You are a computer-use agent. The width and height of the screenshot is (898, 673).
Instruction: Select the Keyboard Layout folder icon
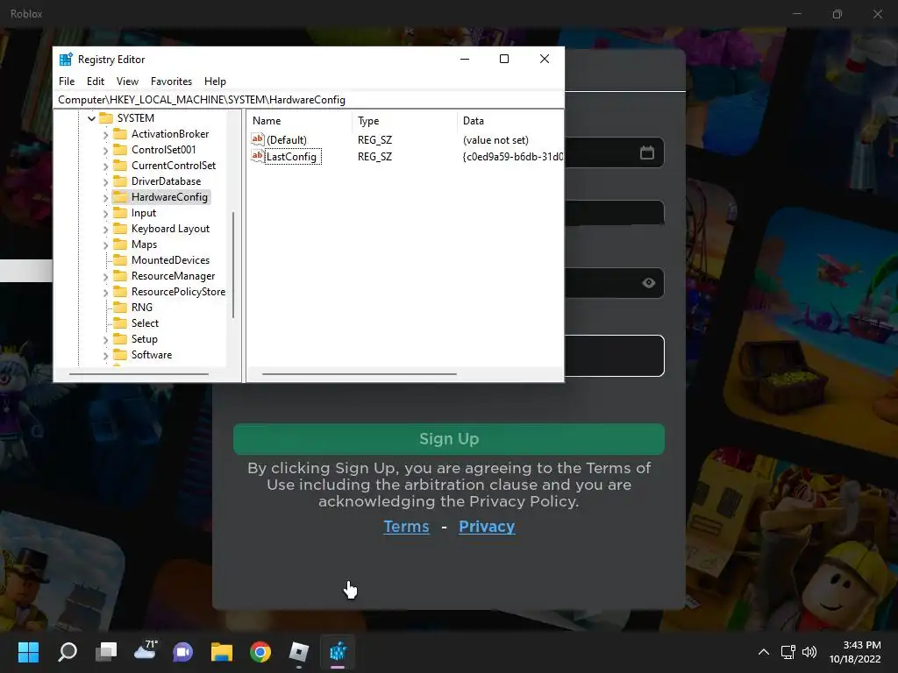[x=119, y=229]
